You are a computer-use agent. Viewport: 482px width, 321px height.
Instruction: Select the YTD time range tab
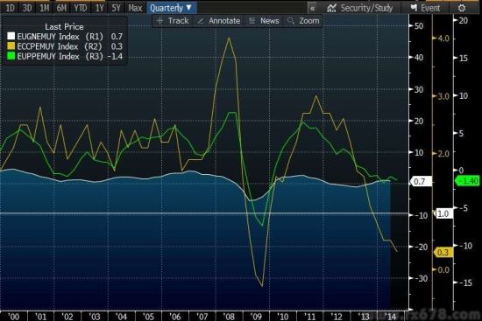point(81,8)
